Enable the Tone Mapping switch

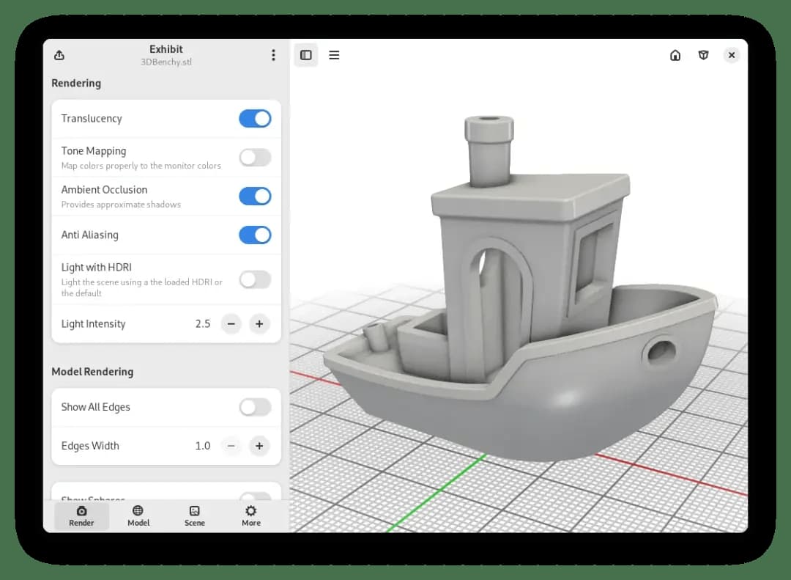click(255, 158)
